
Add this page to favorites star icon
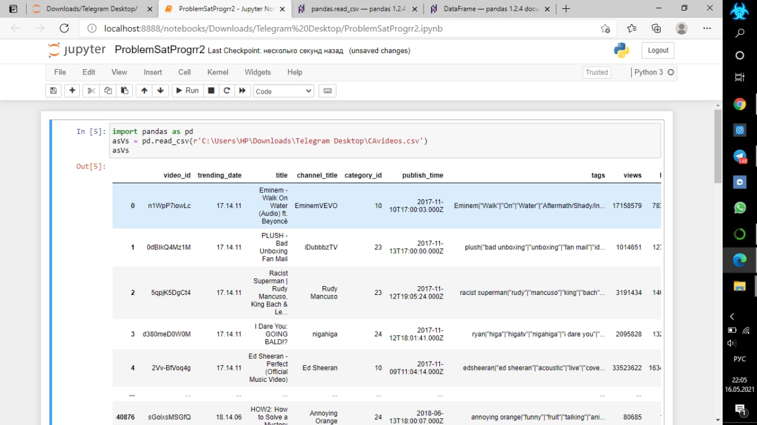pyautogui.click(x=605, y=28)
